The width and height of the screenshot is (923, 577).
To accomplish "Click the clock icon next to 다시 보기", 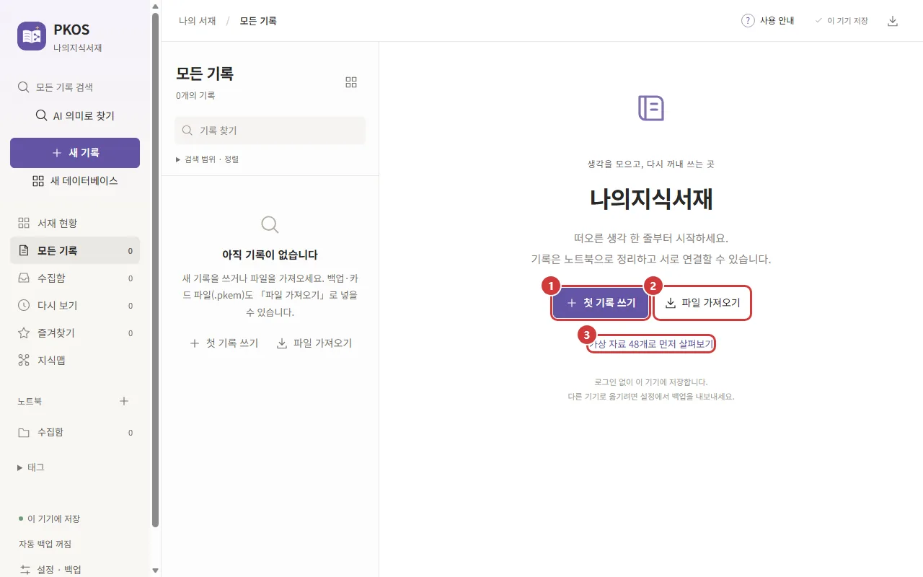I will point(24,306).
